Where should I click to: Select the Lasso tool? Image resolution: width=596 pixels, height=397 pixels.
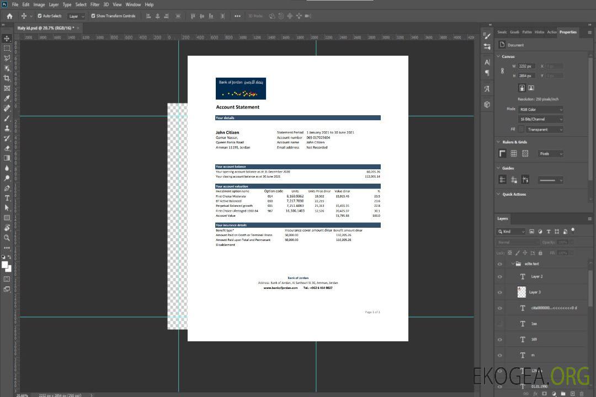[7, 58]
